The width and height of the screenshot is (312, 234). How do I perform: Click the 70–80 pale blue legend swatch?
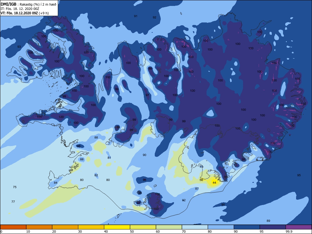pyautogui.click(x=195, y=227)
